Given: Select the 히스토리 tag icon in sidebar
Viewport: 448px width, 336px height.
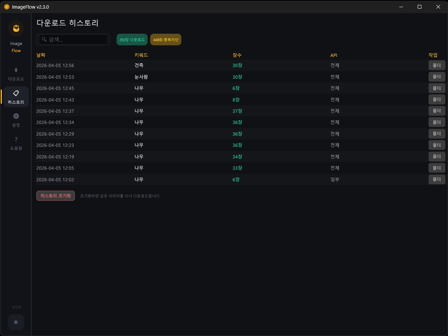Looking at the screenshot, I should coord(16,93).
